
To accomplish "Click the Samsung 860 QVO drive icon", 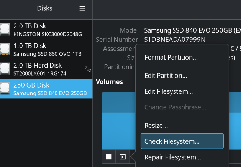I will 5,49.
